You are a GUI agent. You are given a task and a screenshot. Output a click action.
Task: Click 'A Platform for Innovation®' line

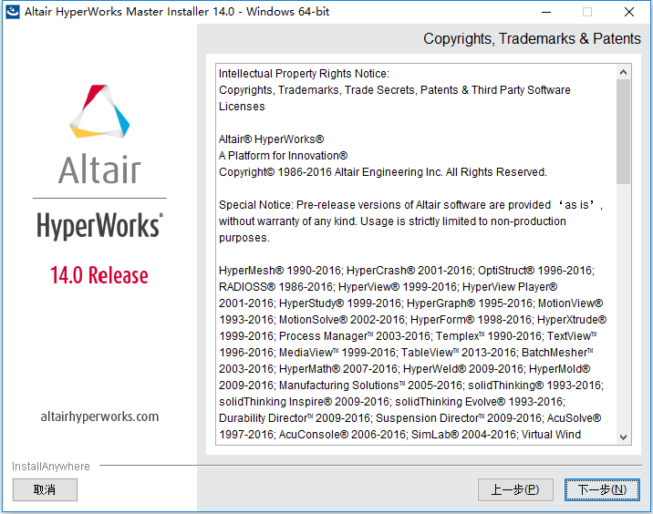(284, 156)
